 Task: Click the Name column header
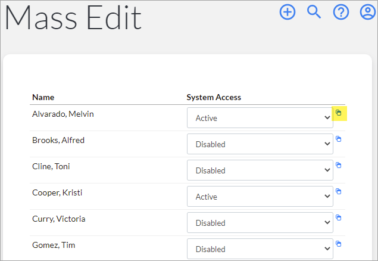coord(43,97)
